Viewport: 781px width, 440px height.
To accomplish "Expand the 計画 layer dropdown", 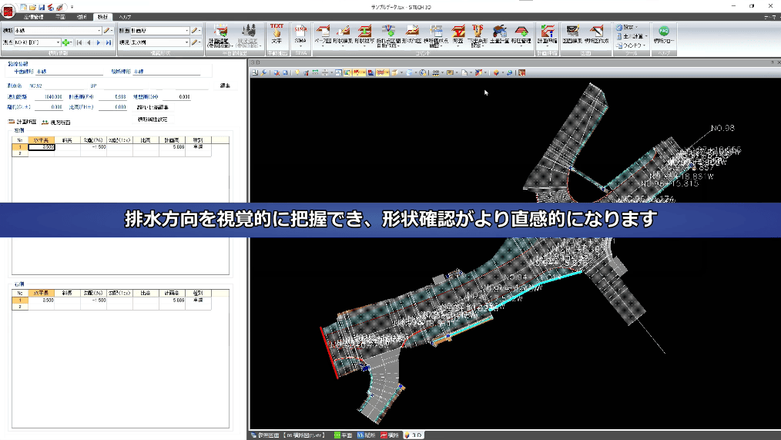I will pyautogui.click(x=187, y=31).
